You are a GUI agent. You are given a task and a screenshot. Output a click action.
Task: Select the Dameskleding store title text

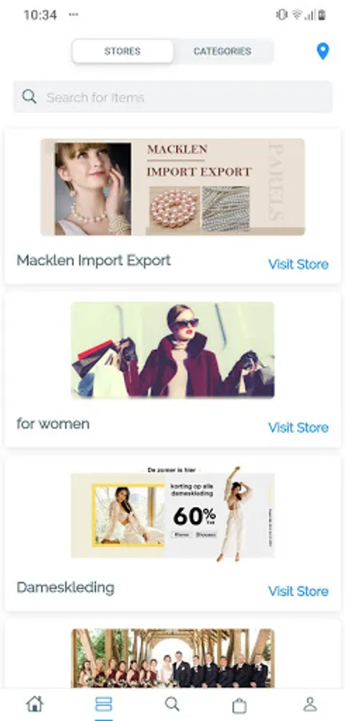(x=66, y=588)
